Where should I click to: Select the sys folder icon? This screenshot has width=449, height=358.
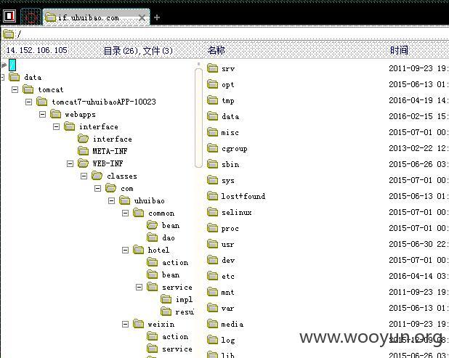[212, 180]
